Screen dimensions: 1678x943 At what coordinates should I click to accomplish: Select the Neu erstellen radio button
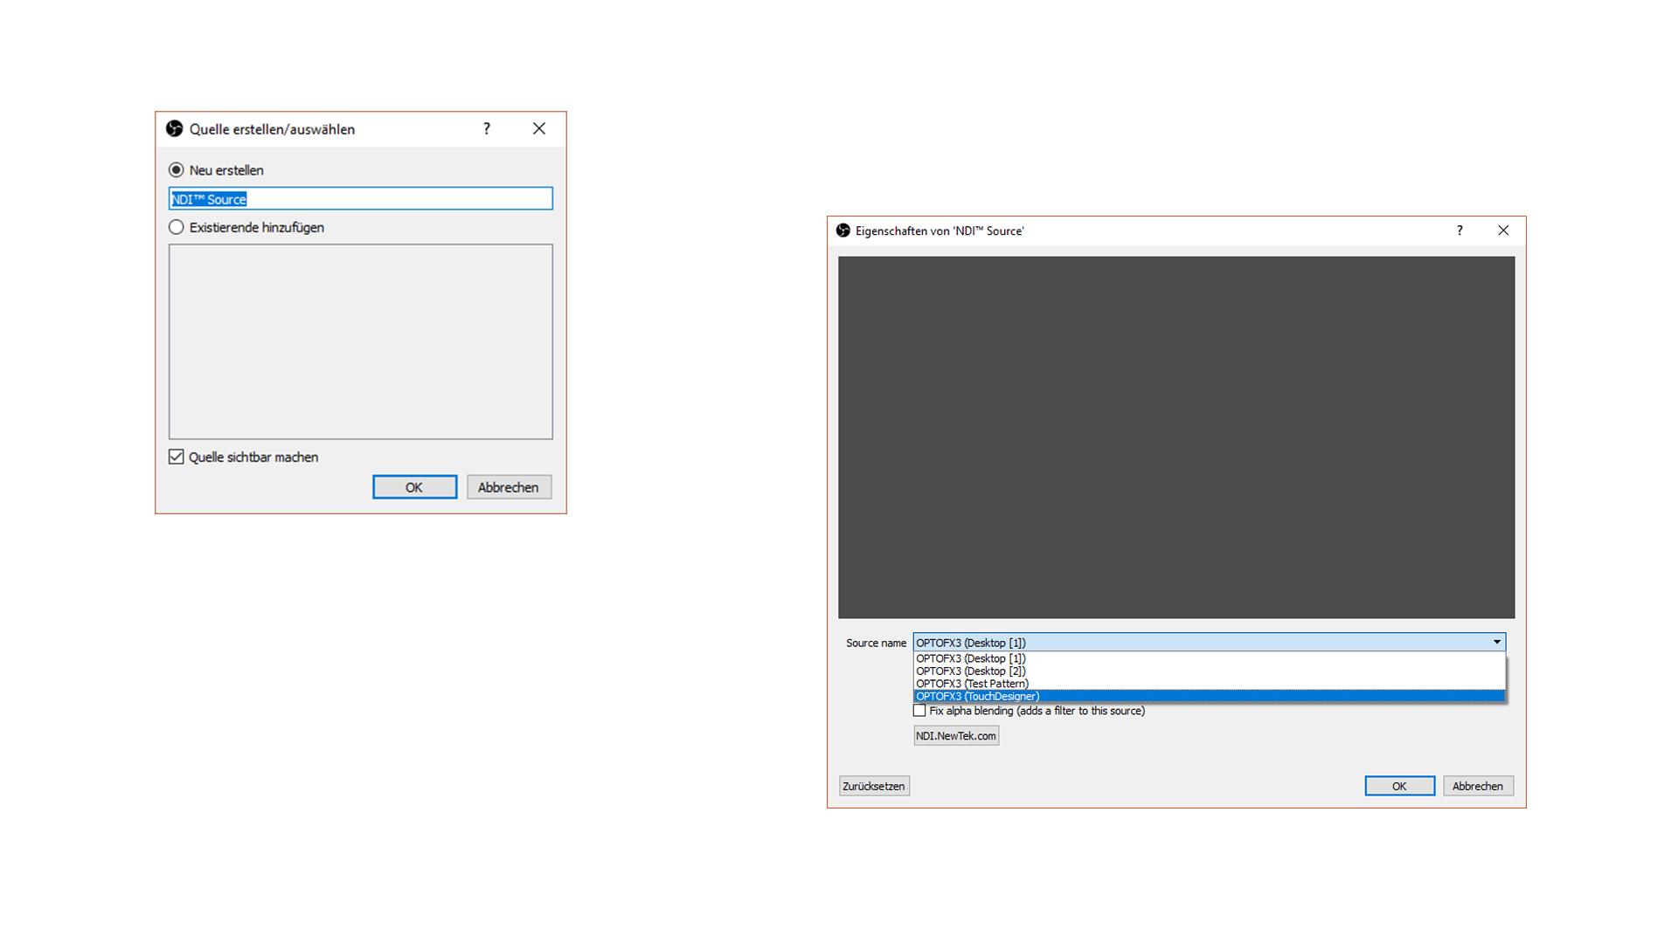[177, 170]
